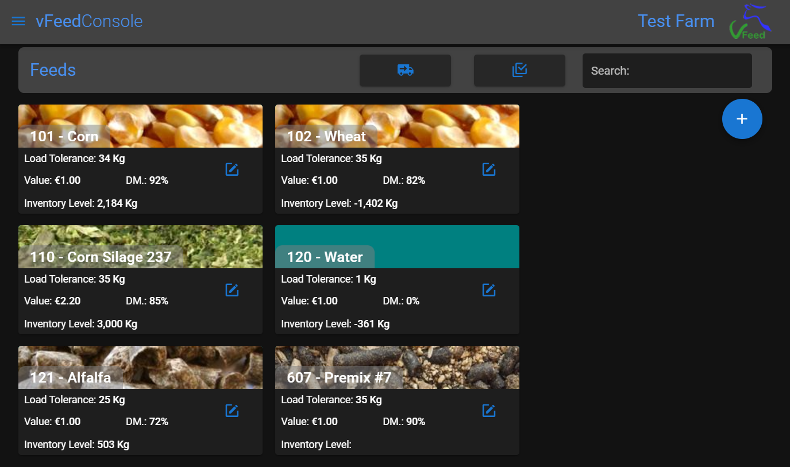The width and height of the screenshot is (790, 467).
Task: Open the batch check tasks icon
Action: pyautogui.click(x=519, y=70)
